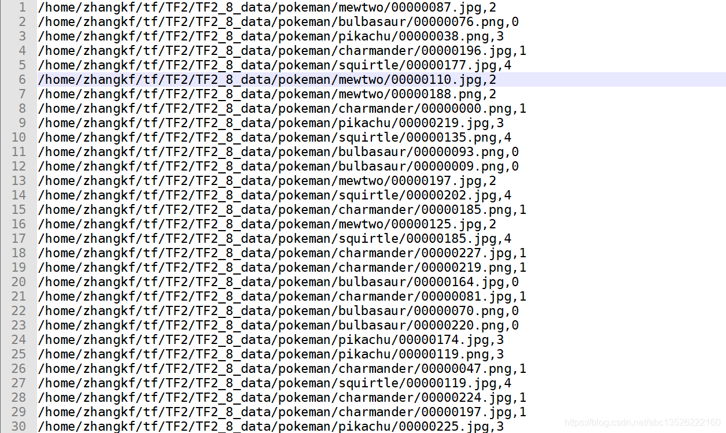726x433 pixels.
Task: Click line number 15 in gutter
Action: click(19, 210)
